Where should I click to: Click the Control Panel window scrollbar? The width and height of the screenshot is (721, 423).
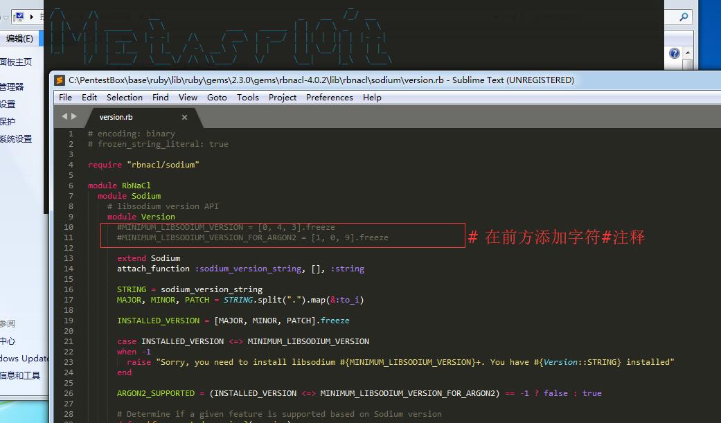point(687,64)
